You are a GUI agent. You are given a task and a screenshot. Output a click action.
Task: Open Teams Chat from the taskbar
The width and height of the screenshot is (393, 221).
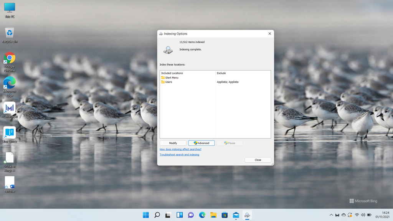pos(190,215)
